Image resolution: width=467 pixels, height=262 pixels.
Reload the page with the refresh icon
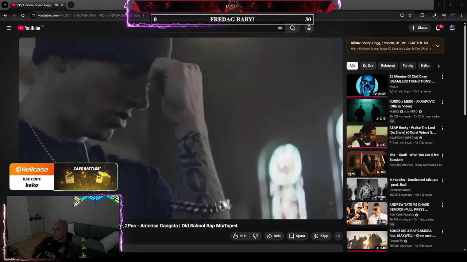pos(23,15)
